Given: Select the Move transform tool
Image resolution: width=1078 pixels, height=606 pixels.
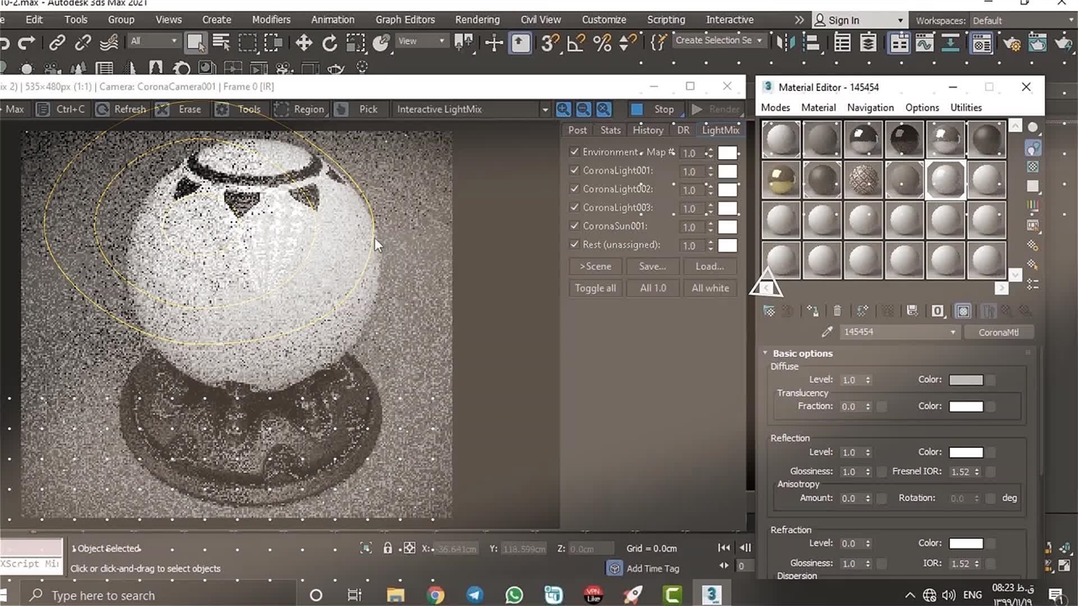Looking at the screenshot, I should 303,42.
